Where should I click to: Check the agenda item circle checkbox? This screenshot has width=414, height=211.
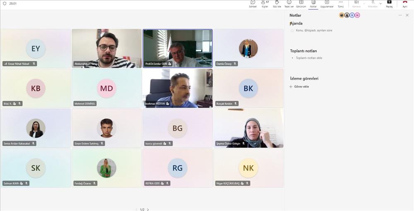point(292,31)
